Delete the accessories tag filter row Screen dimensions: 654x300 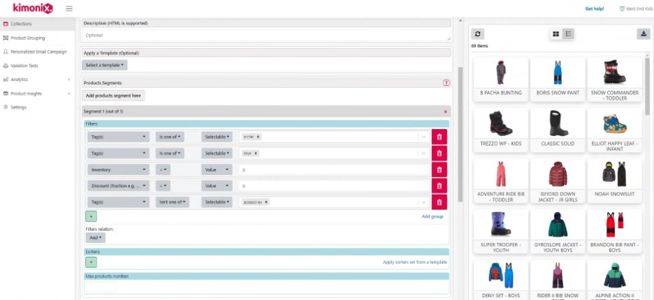coord(439,202)
